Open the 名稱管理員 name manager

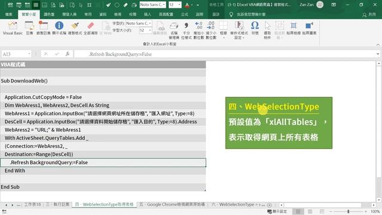(174, 30)
